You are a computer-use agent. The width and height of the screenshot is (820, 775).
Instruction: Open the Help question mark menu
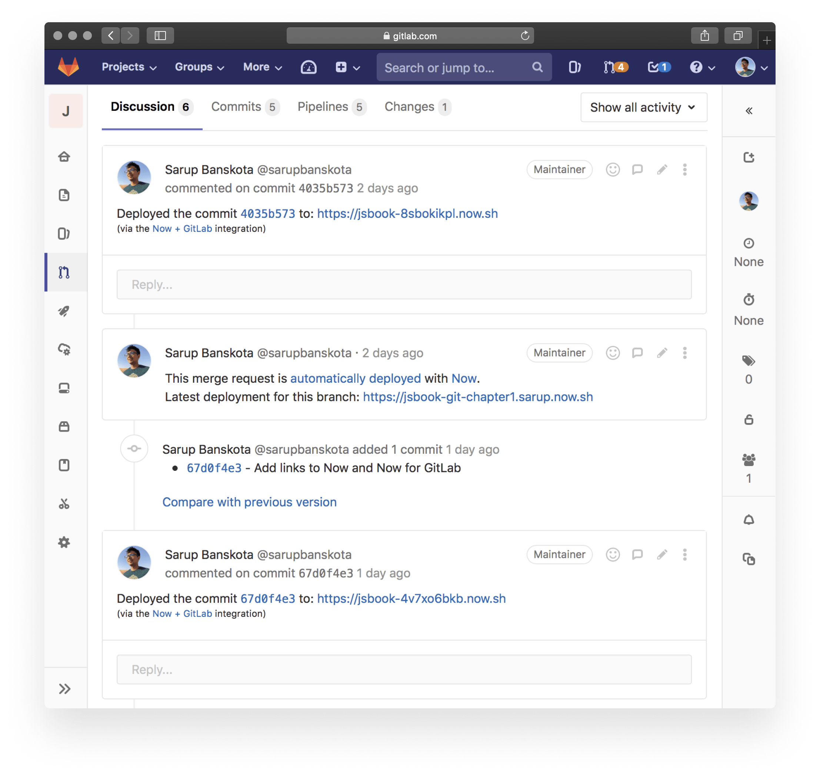click(x=702, y=67)
